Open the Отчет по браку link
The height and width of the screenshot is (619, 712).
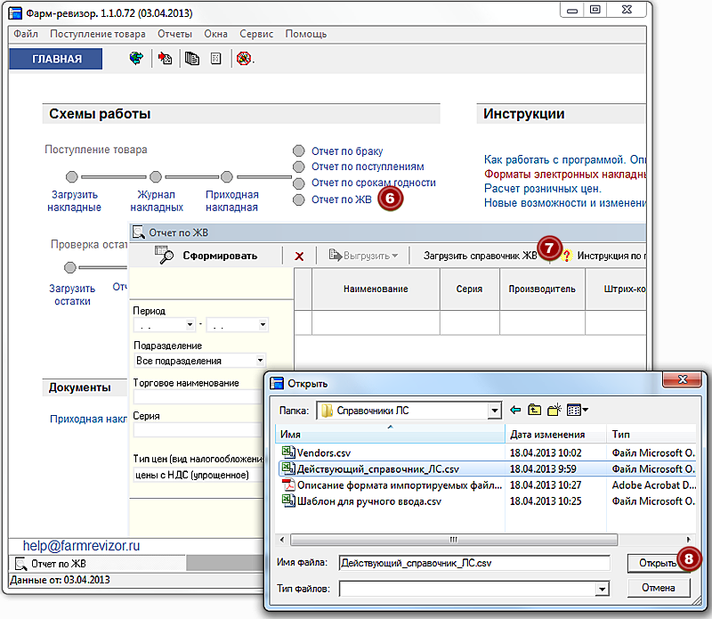point(347,151)
